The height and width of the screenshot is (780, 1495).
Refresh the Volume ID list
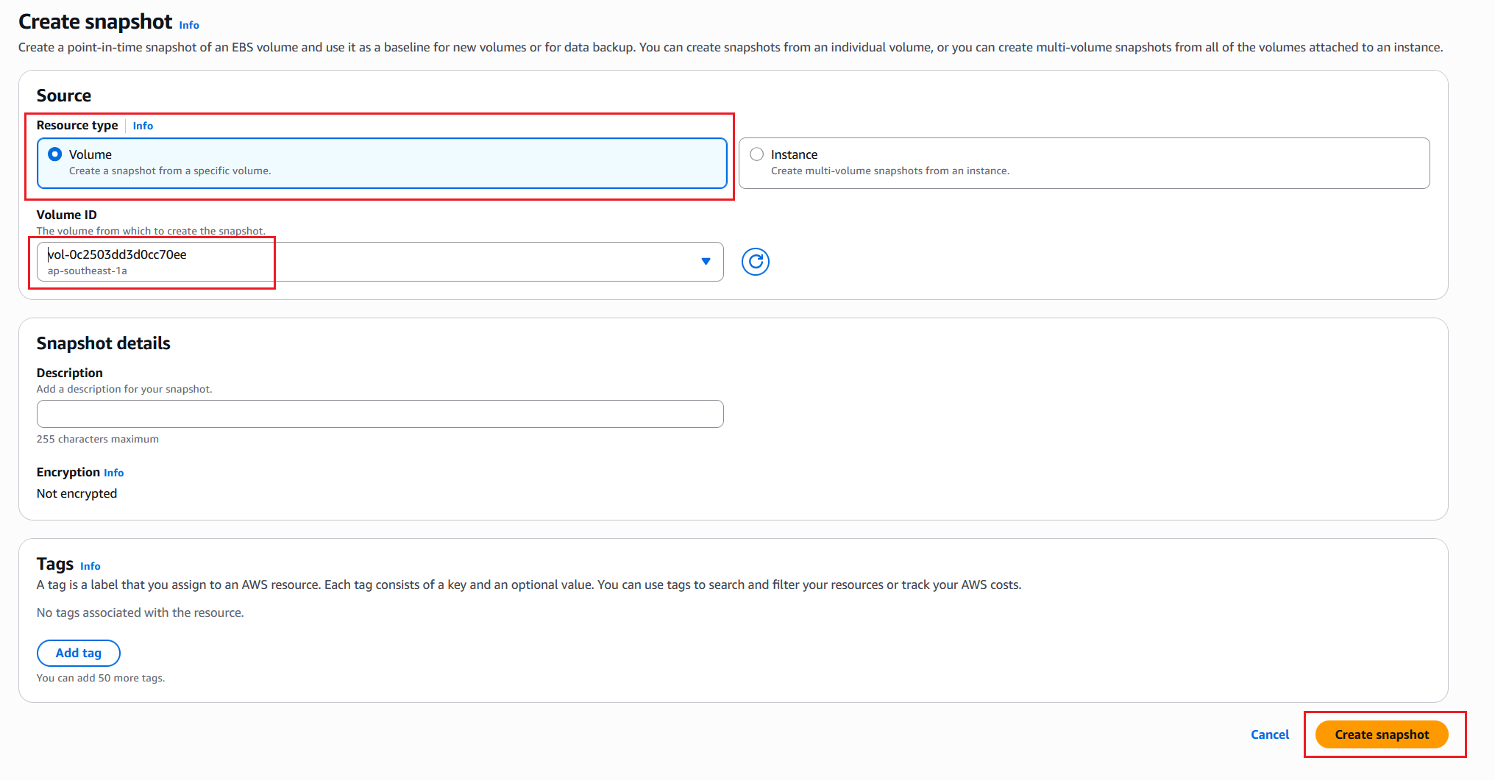pyautogui.click(x=755, y=262)
